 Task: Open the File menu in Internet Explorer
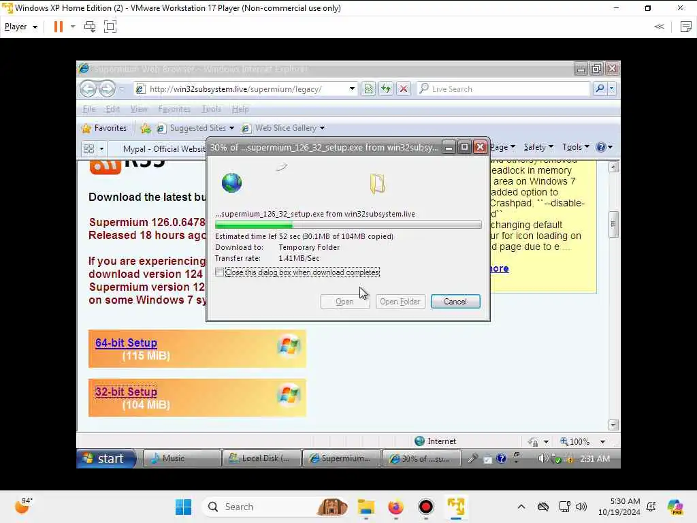coord(89,109)
